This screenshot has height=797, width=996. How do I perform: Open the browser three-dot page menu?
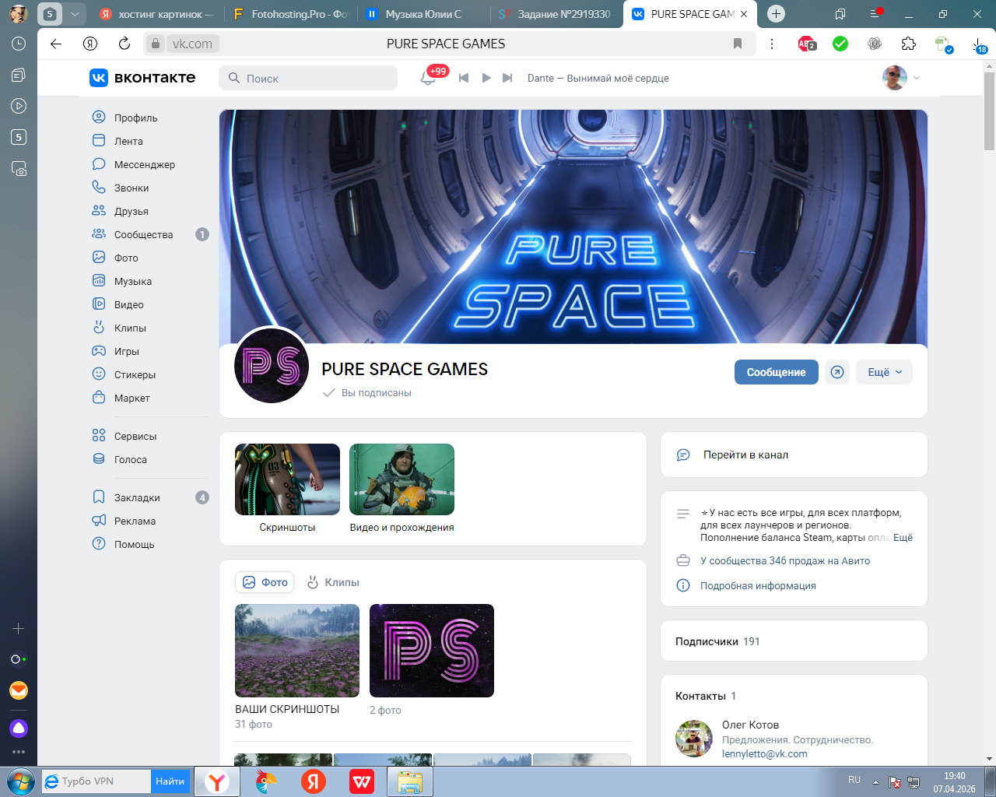(x=772, y=44)
